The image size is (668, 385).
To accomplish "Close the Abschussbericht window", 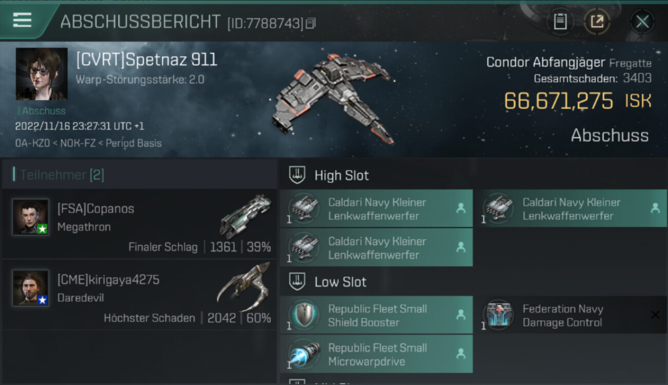I will point(642,22).
